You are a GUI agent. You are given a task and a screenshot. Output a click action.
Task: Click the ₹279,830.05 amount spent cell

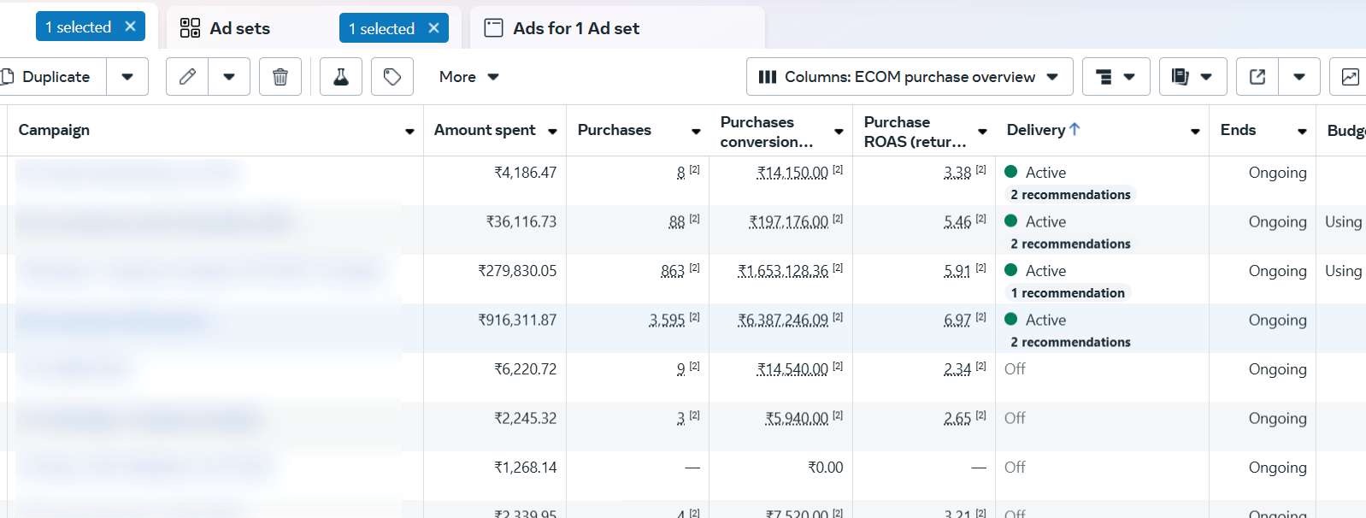click(x=517, y=271)
